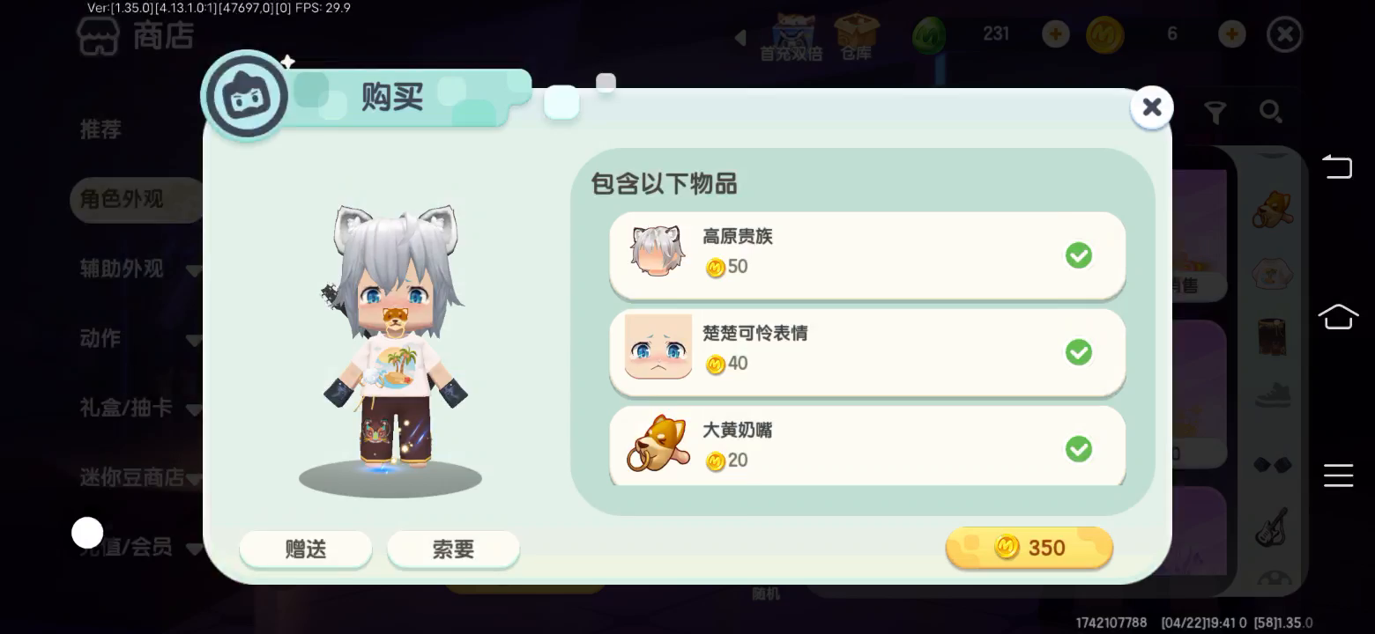Viewport: 1375px width, 634px height.
Task: Click the 索要 request button
Action: point(453,549)
